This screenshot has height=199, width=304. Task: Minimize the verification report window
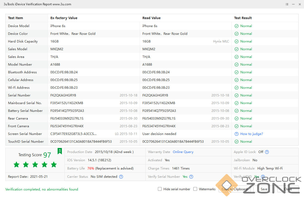pos(293,4)
